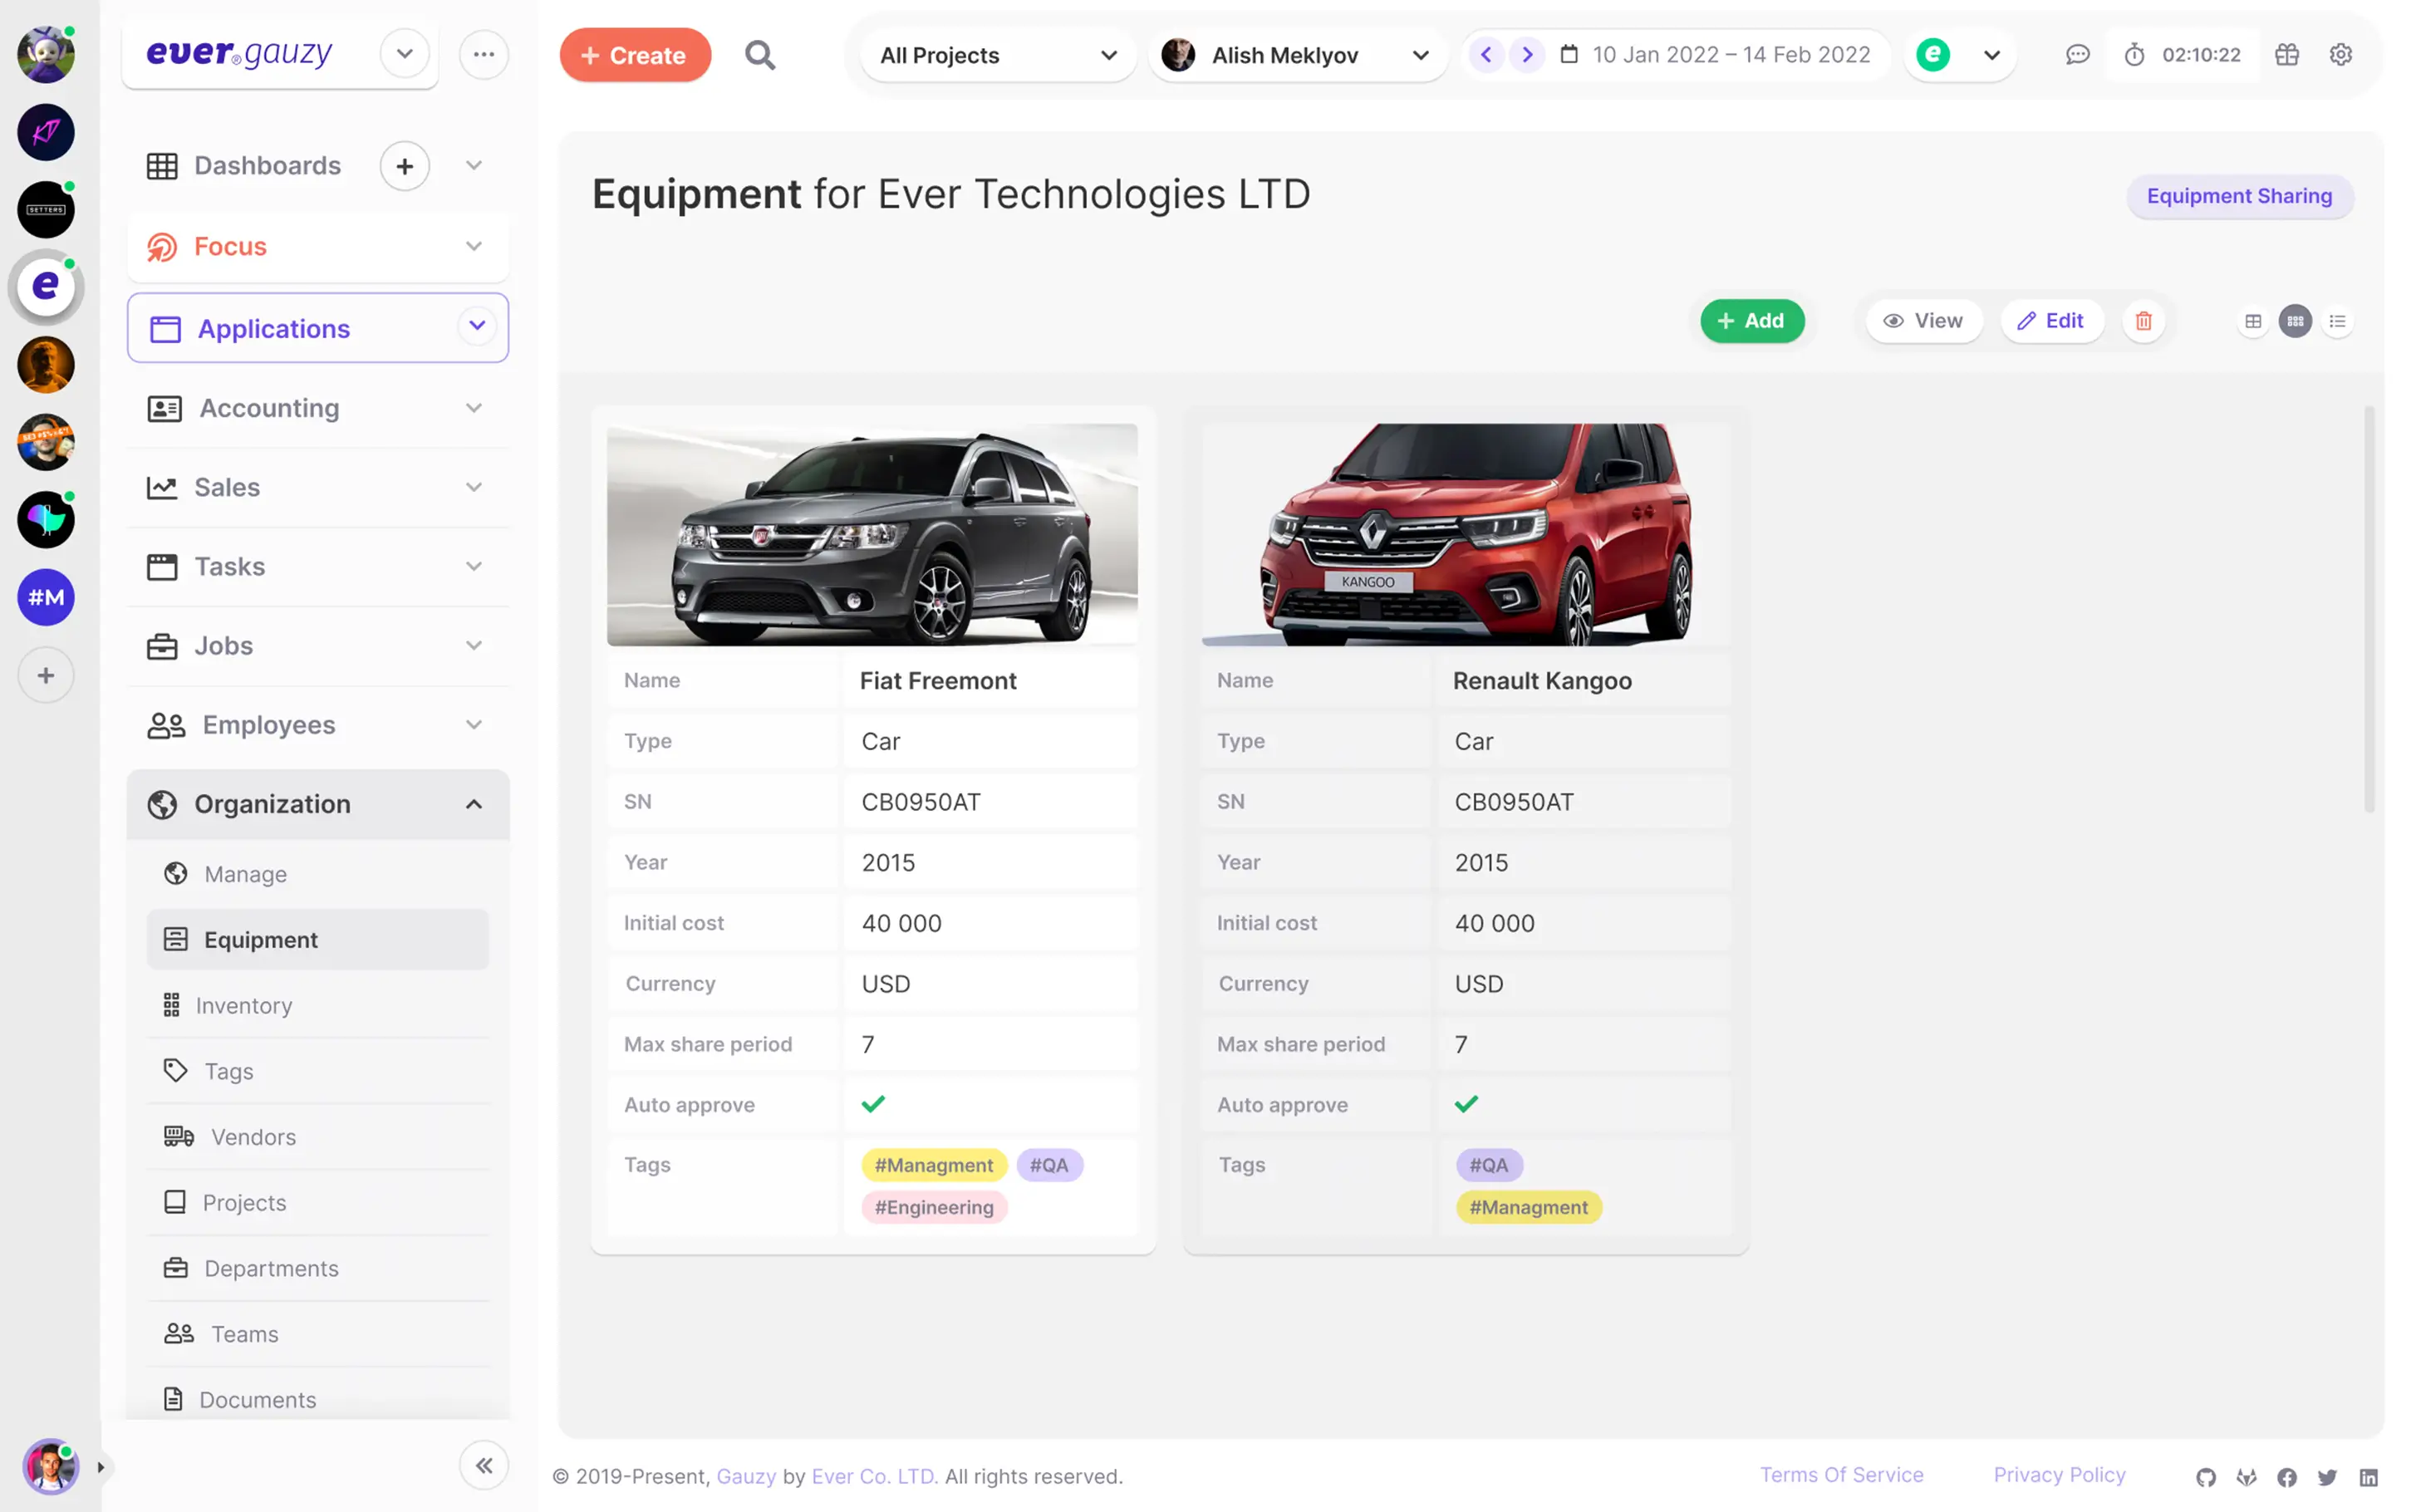Switch to table layout view

click(2252, 321)
